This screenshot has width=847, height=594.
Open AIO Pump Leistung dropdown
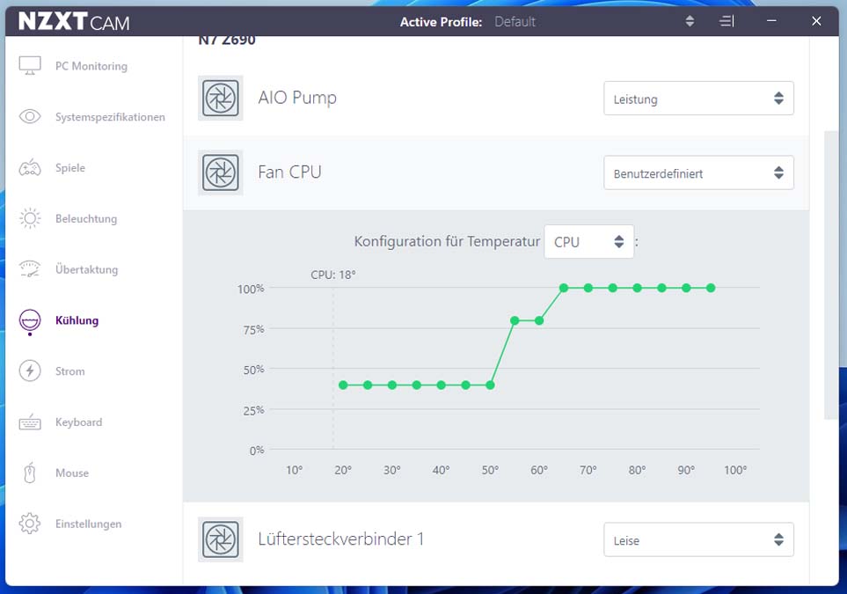pos(698,99)
